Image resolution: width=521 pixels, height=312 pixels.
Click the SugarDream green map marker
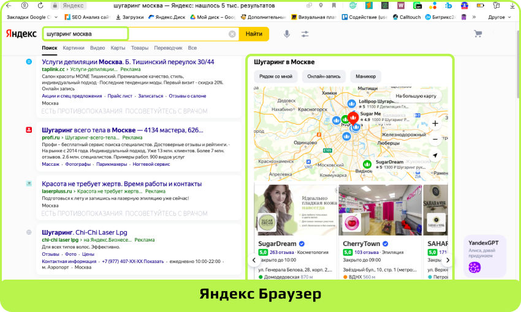(x=367, y=164)
